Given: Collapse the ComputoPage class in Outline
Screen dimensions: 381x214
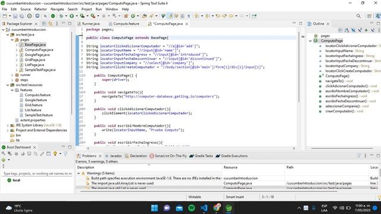Looking at the screenshot, I should pos(310,41).
